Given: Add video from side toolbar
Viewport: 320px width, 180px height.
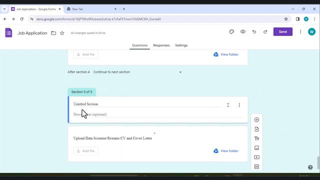Looking at the screenshot, I should pos(256,157).
